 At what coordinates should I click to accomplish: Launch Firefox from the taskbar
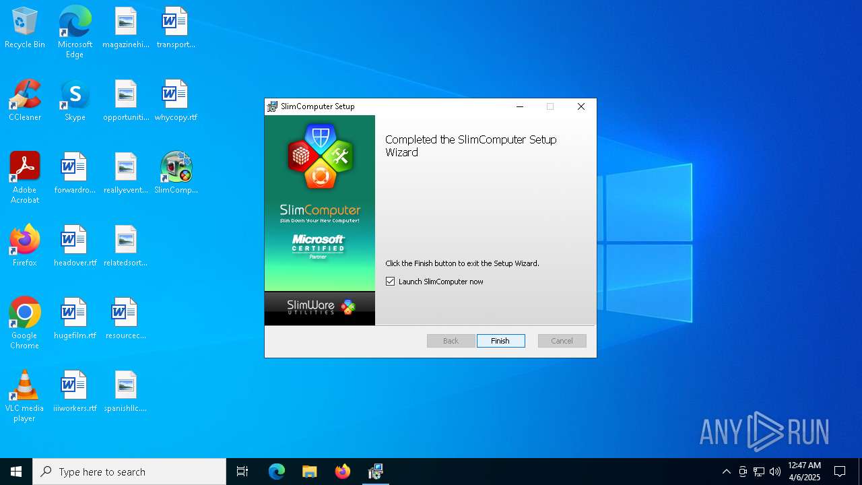[x=343, y=472]
